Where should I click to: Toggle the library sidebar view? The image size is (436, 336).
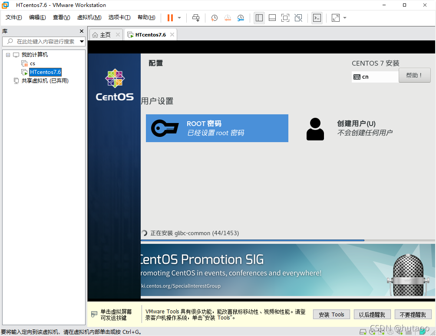click(259, 18)
